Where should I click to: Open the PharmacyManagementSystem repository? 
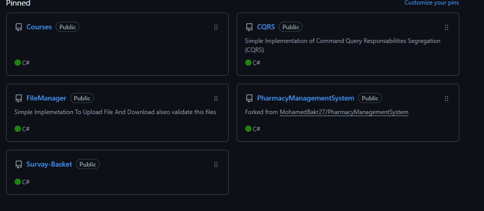pyautogui.click(x=305, y=98)
